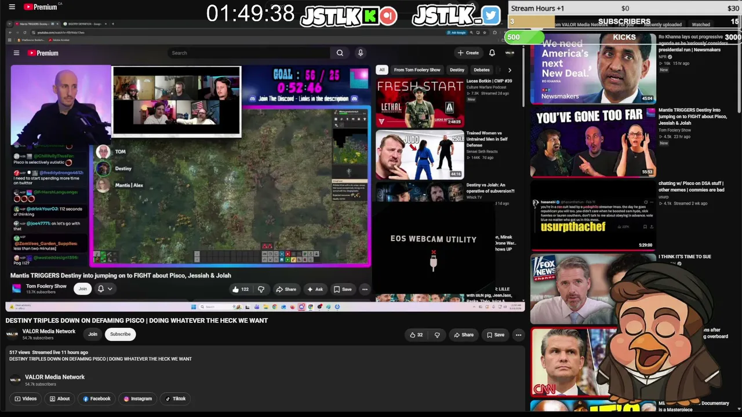
Task: Join VALOR Media Network membership
Action: (93, 334)
